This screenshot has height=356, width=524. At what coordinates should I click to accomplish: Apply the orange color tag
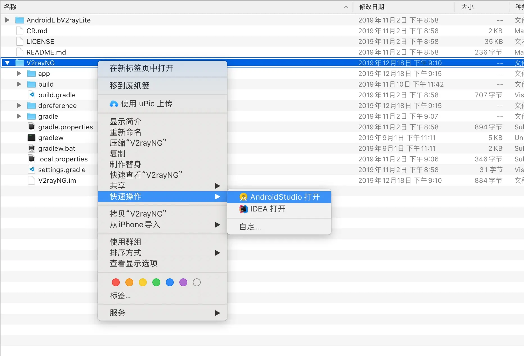(129, 282)
